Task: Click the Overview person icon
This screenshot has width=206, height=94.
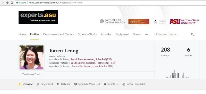Action: click(x=20, y=84)
